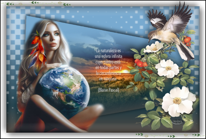Image resolution: width=206 pixels, height=139 pixels.
Task: Click the artist watermark badge near bottom-right
Action: click(x=177, y=122)
